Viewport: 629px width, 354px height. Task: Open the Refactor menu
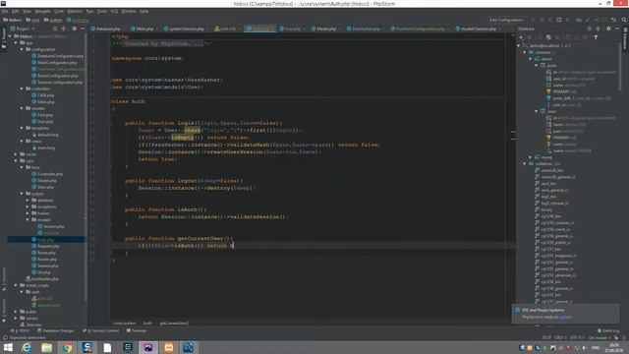tap(75, 12)
